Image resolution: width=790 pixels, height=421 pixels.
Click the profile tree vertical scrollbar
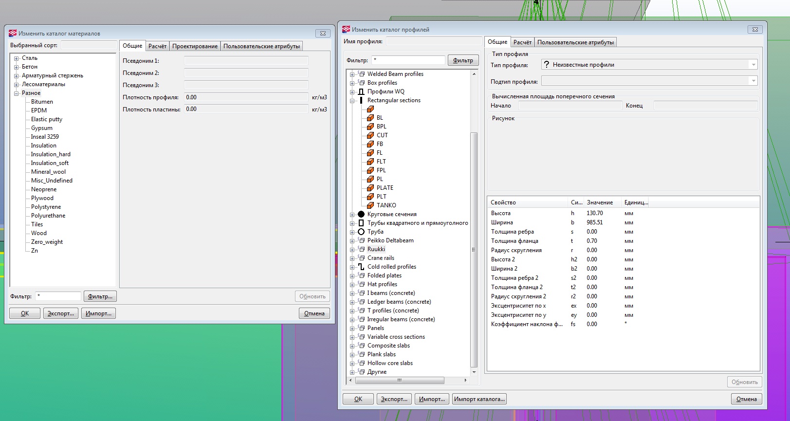[474, 248]
